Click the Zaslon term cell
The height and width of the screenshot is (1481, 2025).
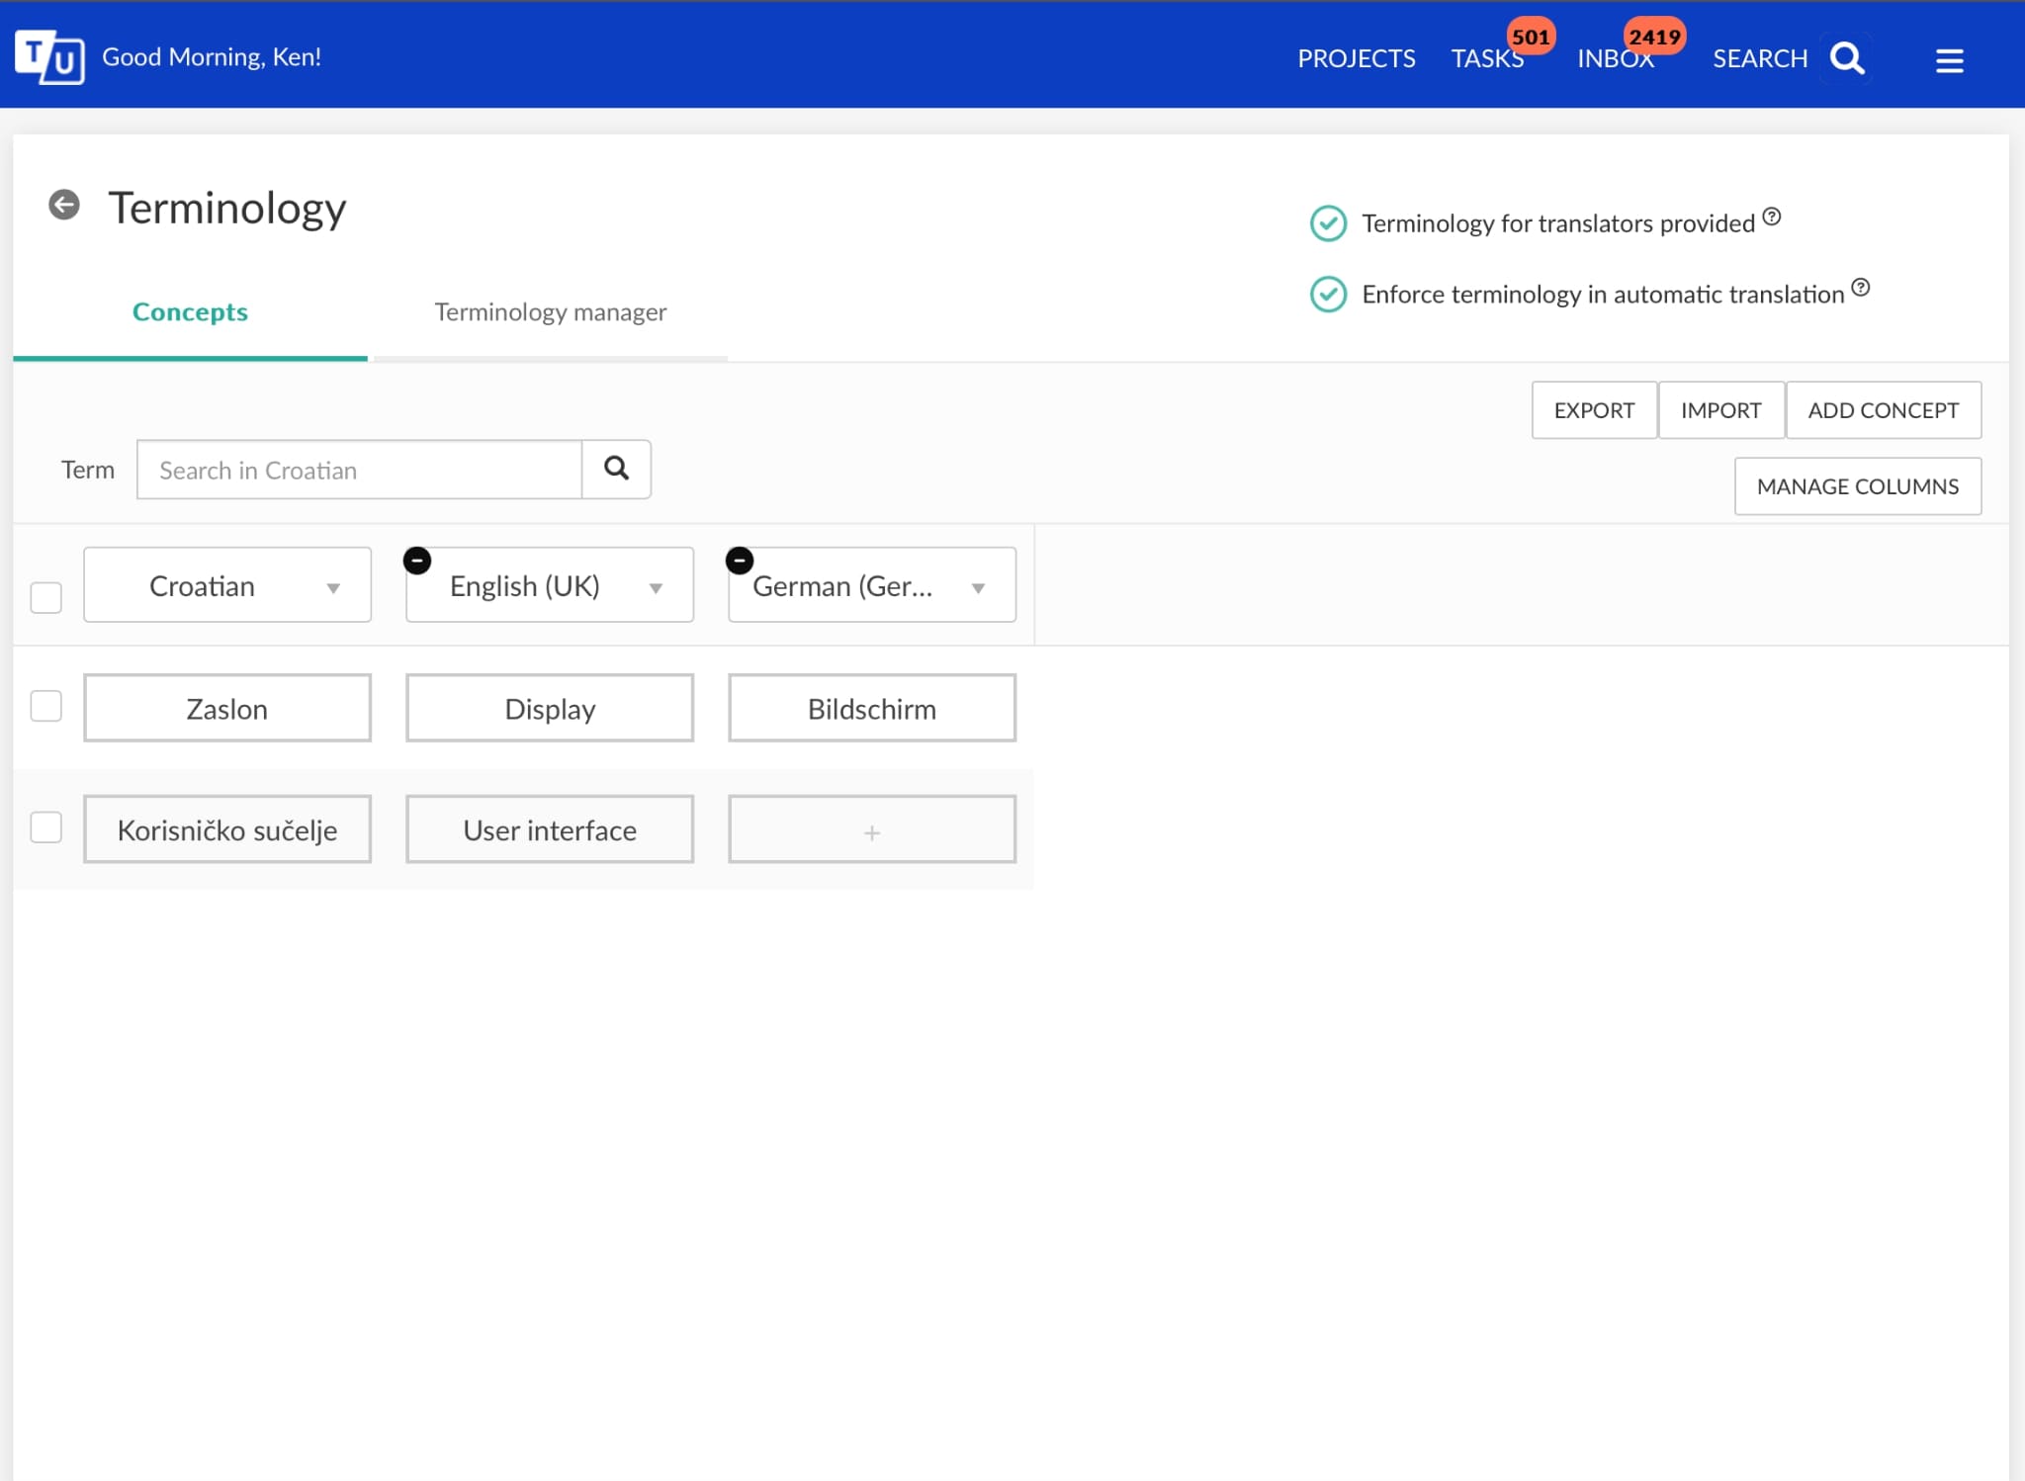(227, 708)
